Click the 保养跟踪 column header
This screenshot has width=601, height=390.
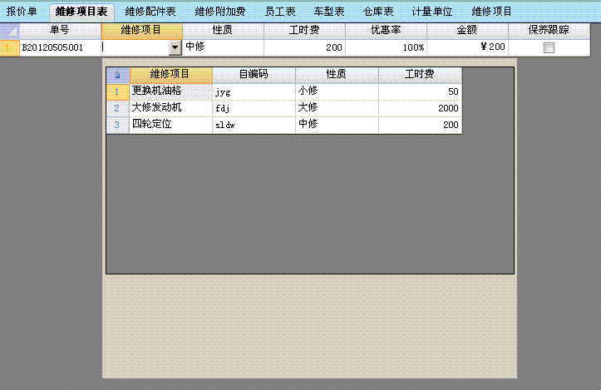coord(549,31)
